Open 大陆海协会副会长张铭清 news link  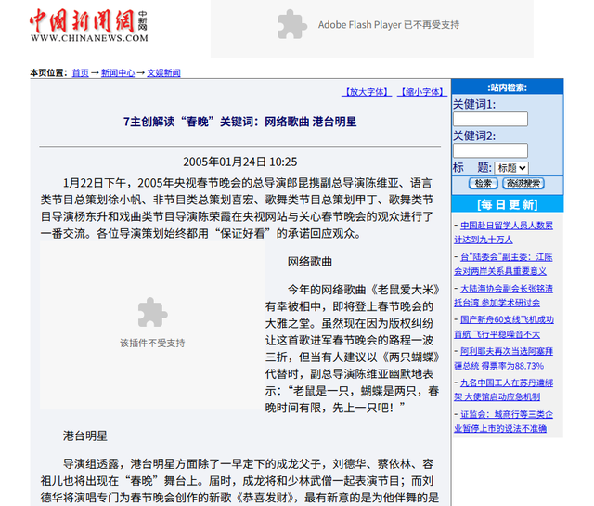click(x=506, y=295)
